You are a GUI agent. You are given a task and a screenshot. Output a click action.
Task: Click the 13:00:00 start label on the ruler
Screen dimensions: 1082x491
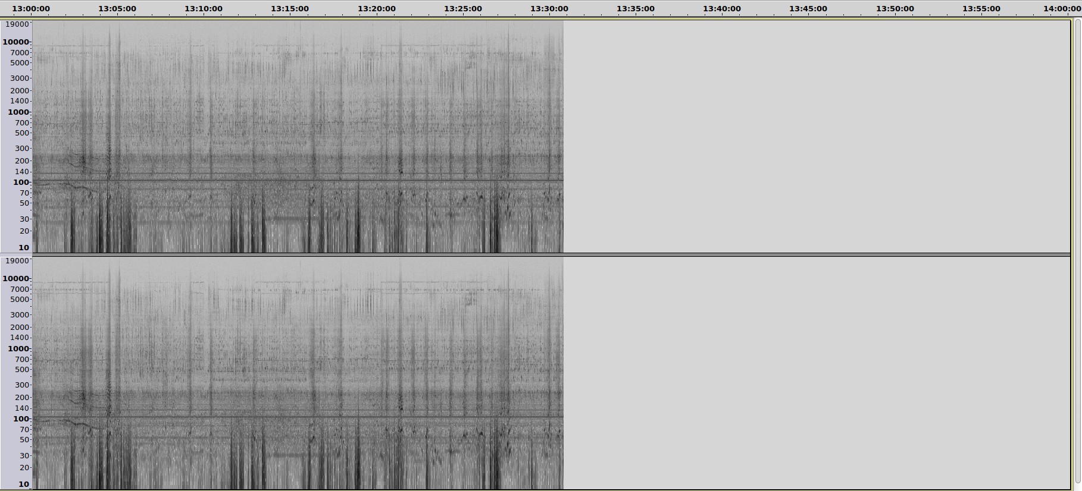point(31,9)
